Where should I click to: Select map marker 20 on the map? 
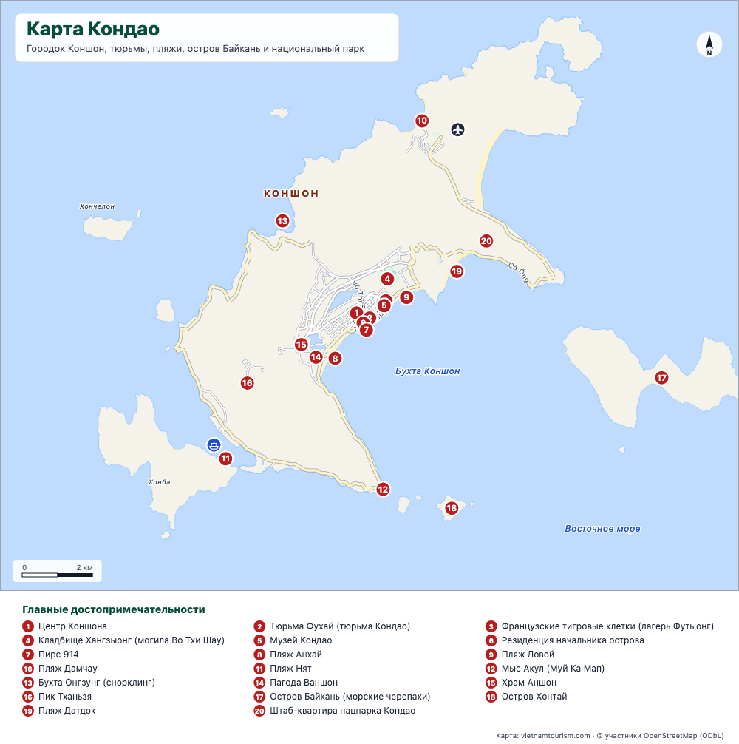[x=486, y=240]
